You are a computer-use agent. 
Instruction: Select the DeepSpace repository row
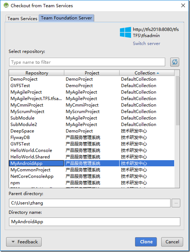pos(92,131)
